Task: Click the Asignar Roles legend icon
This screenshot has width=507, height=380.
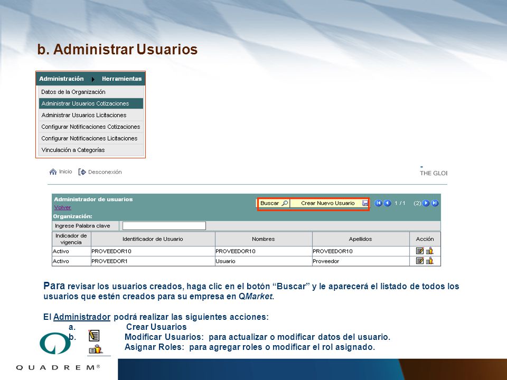Action: click(x=95, y=349)
